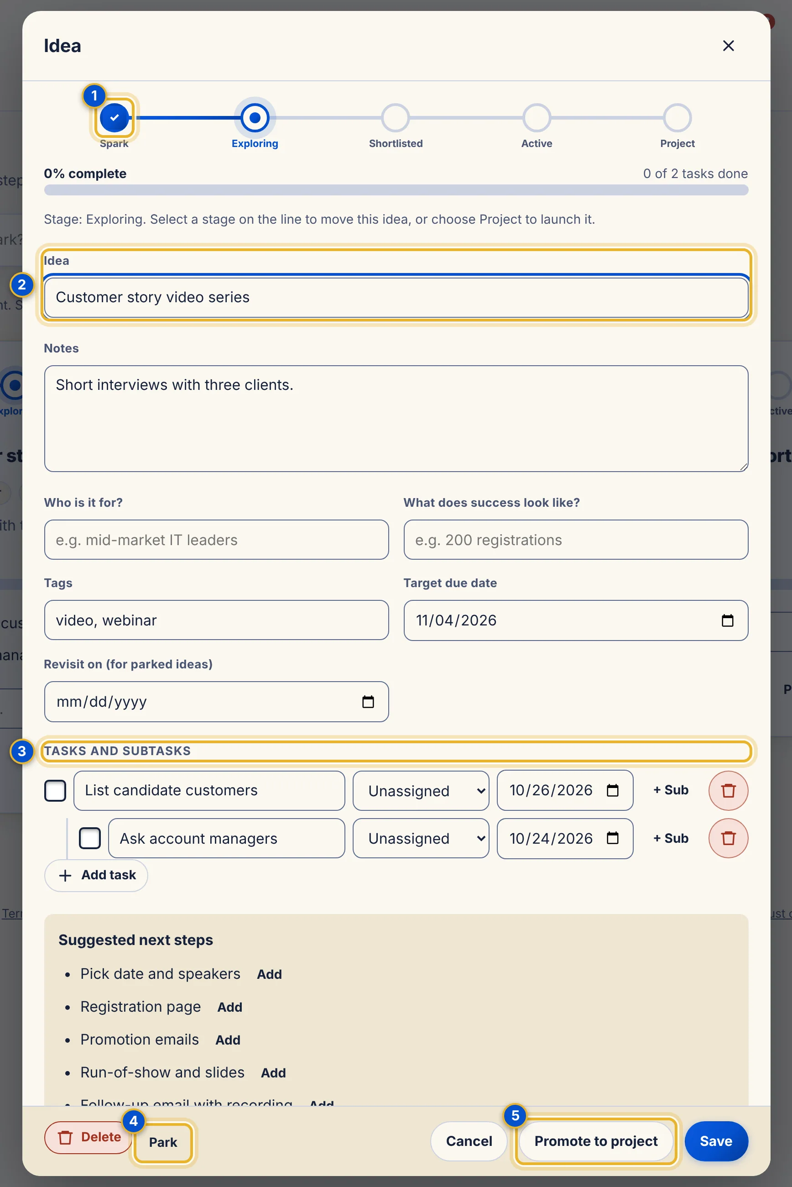Click the 10/26/2026 task date field

tap(565, 790)
